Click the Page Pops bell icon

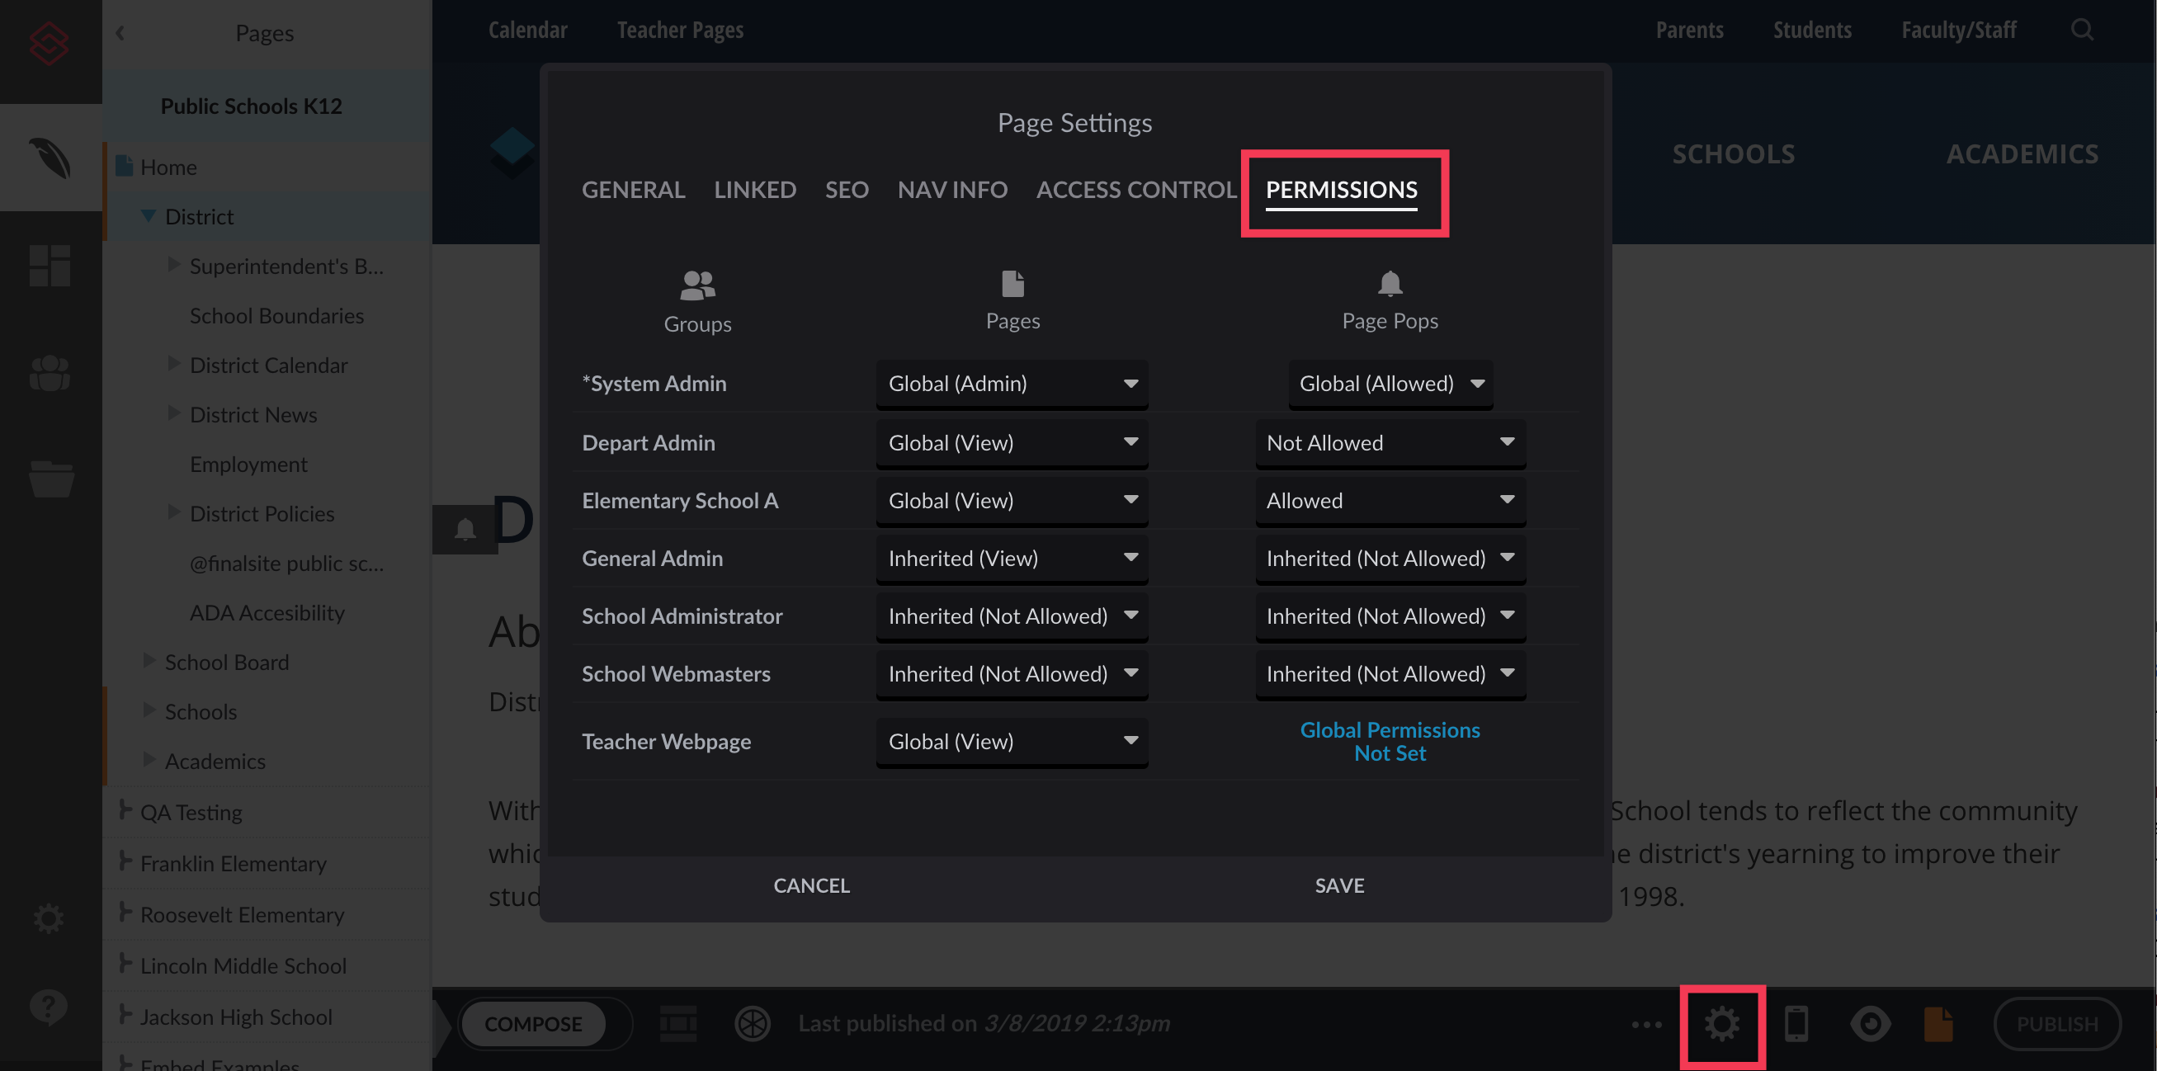point(1390,283)
